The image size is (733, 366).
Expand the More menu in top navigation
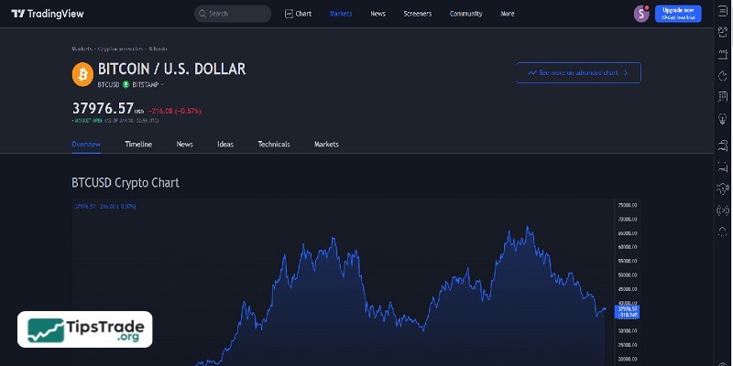point(508,14)
